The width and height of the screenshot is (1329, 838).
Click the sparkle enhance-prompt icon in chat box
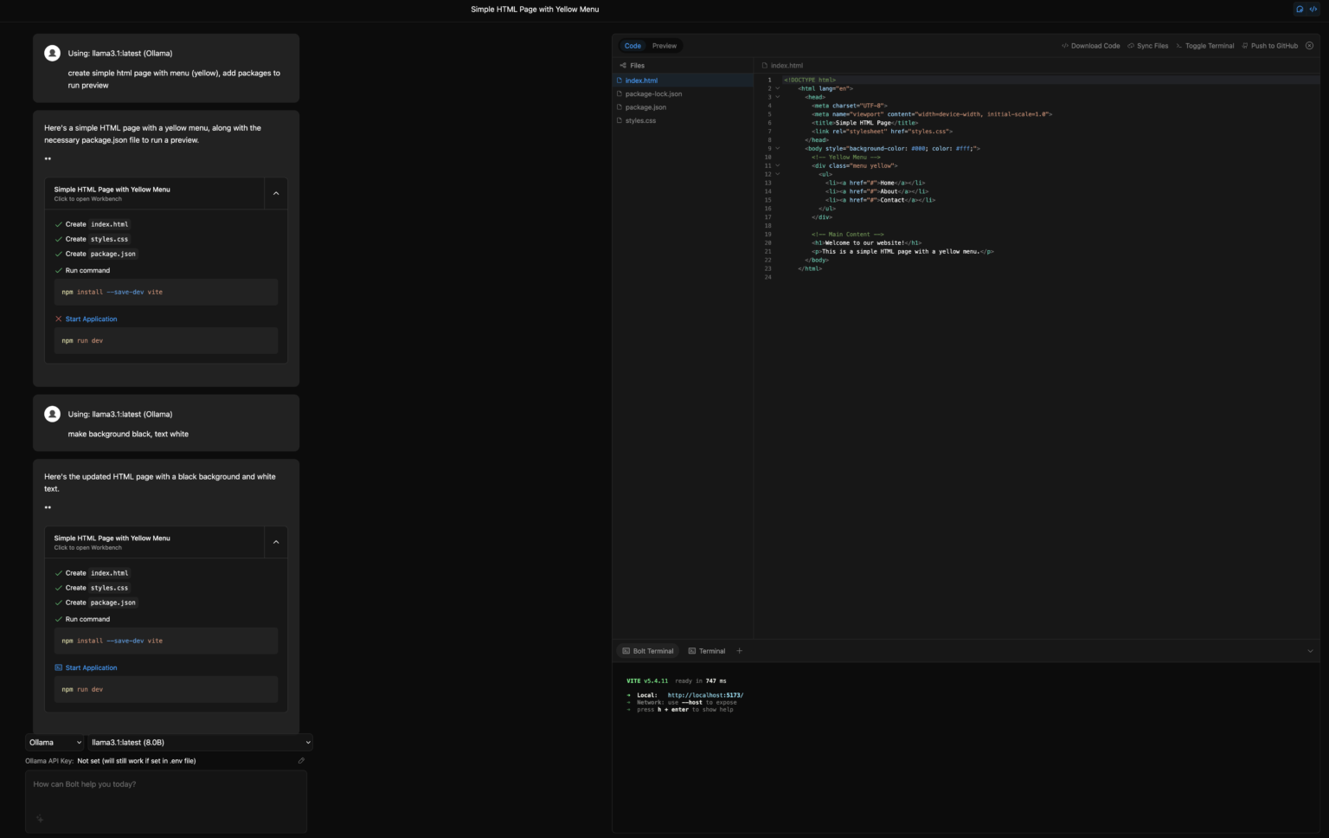(x=39, y=818)
